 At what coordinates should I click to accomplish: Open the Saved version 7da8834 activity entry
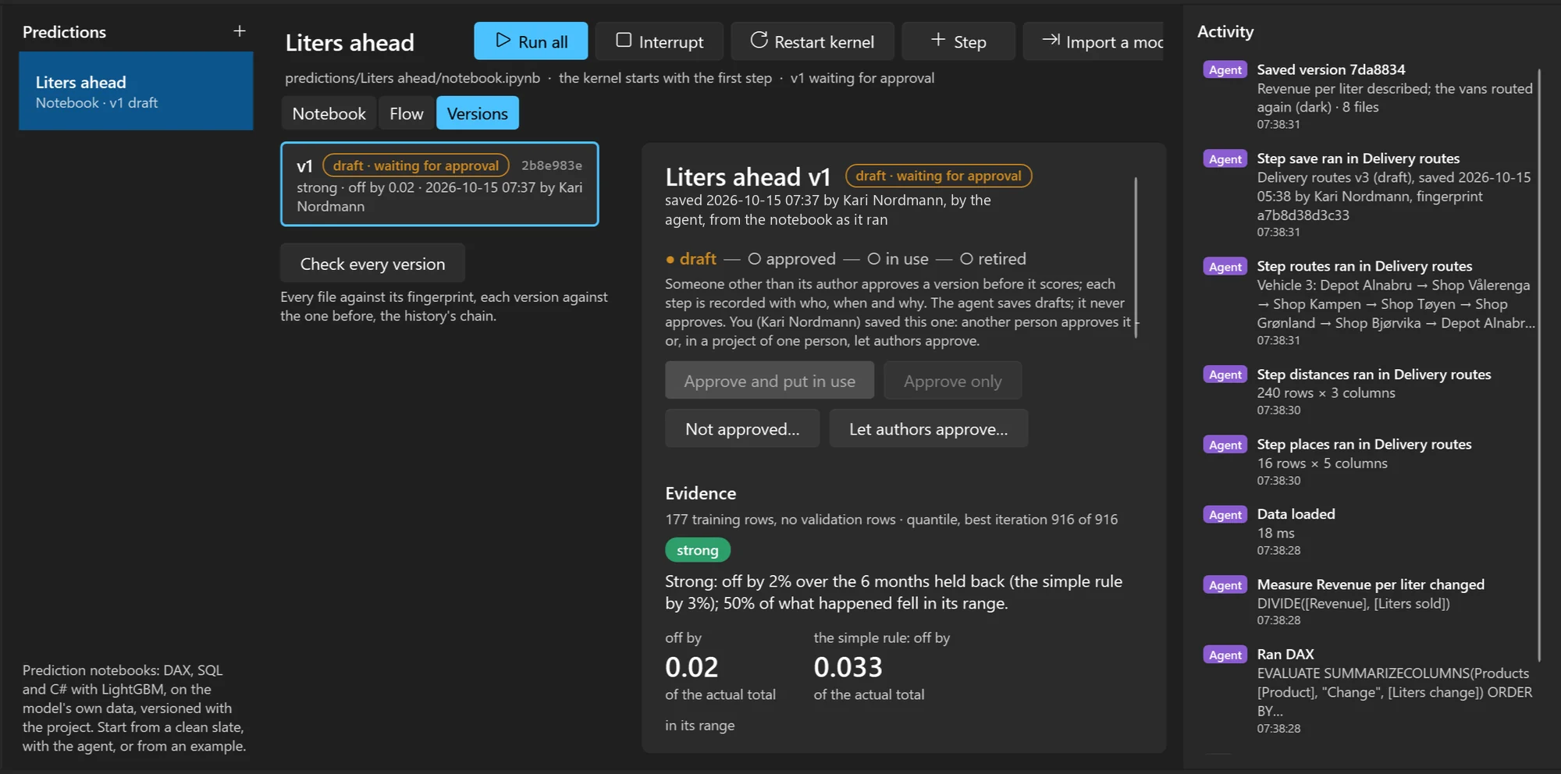(x=1370, y=96)
